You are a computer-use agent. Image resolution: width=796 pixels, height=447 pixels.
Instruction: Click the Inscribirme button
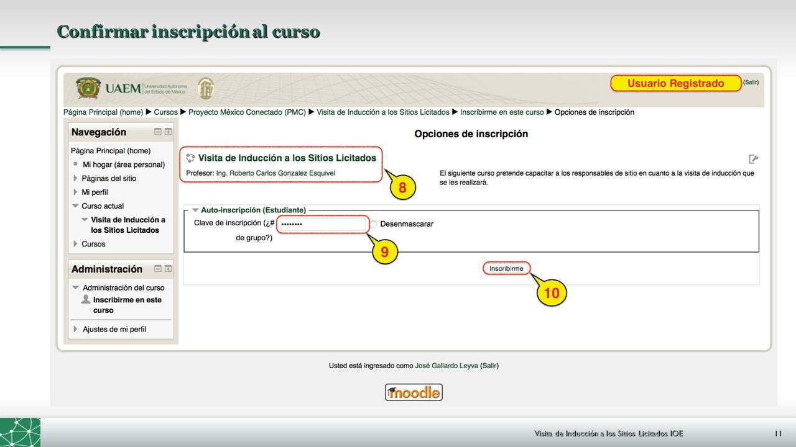pyautogui.click(x=506, y=269)
